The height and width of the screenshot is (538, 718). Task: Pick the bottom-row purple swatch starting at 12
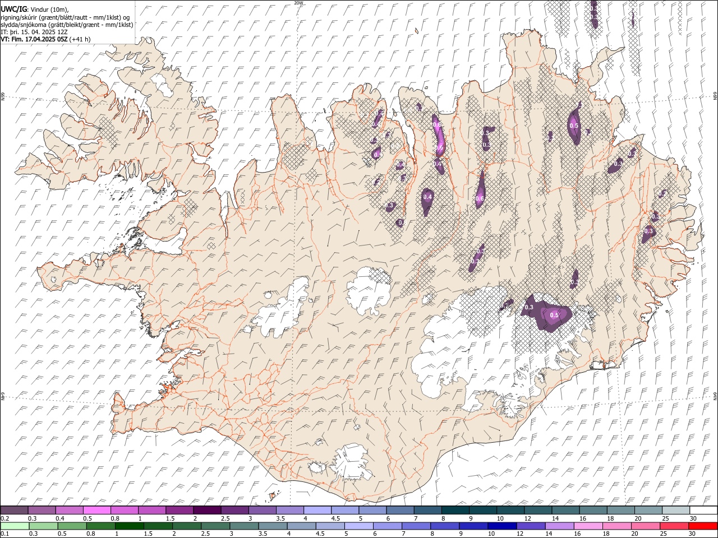pyautogui.click(x=530, y=526)
